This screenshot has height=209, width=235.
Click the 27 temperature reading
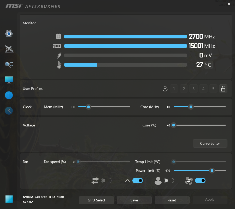[x=200, y=65]
